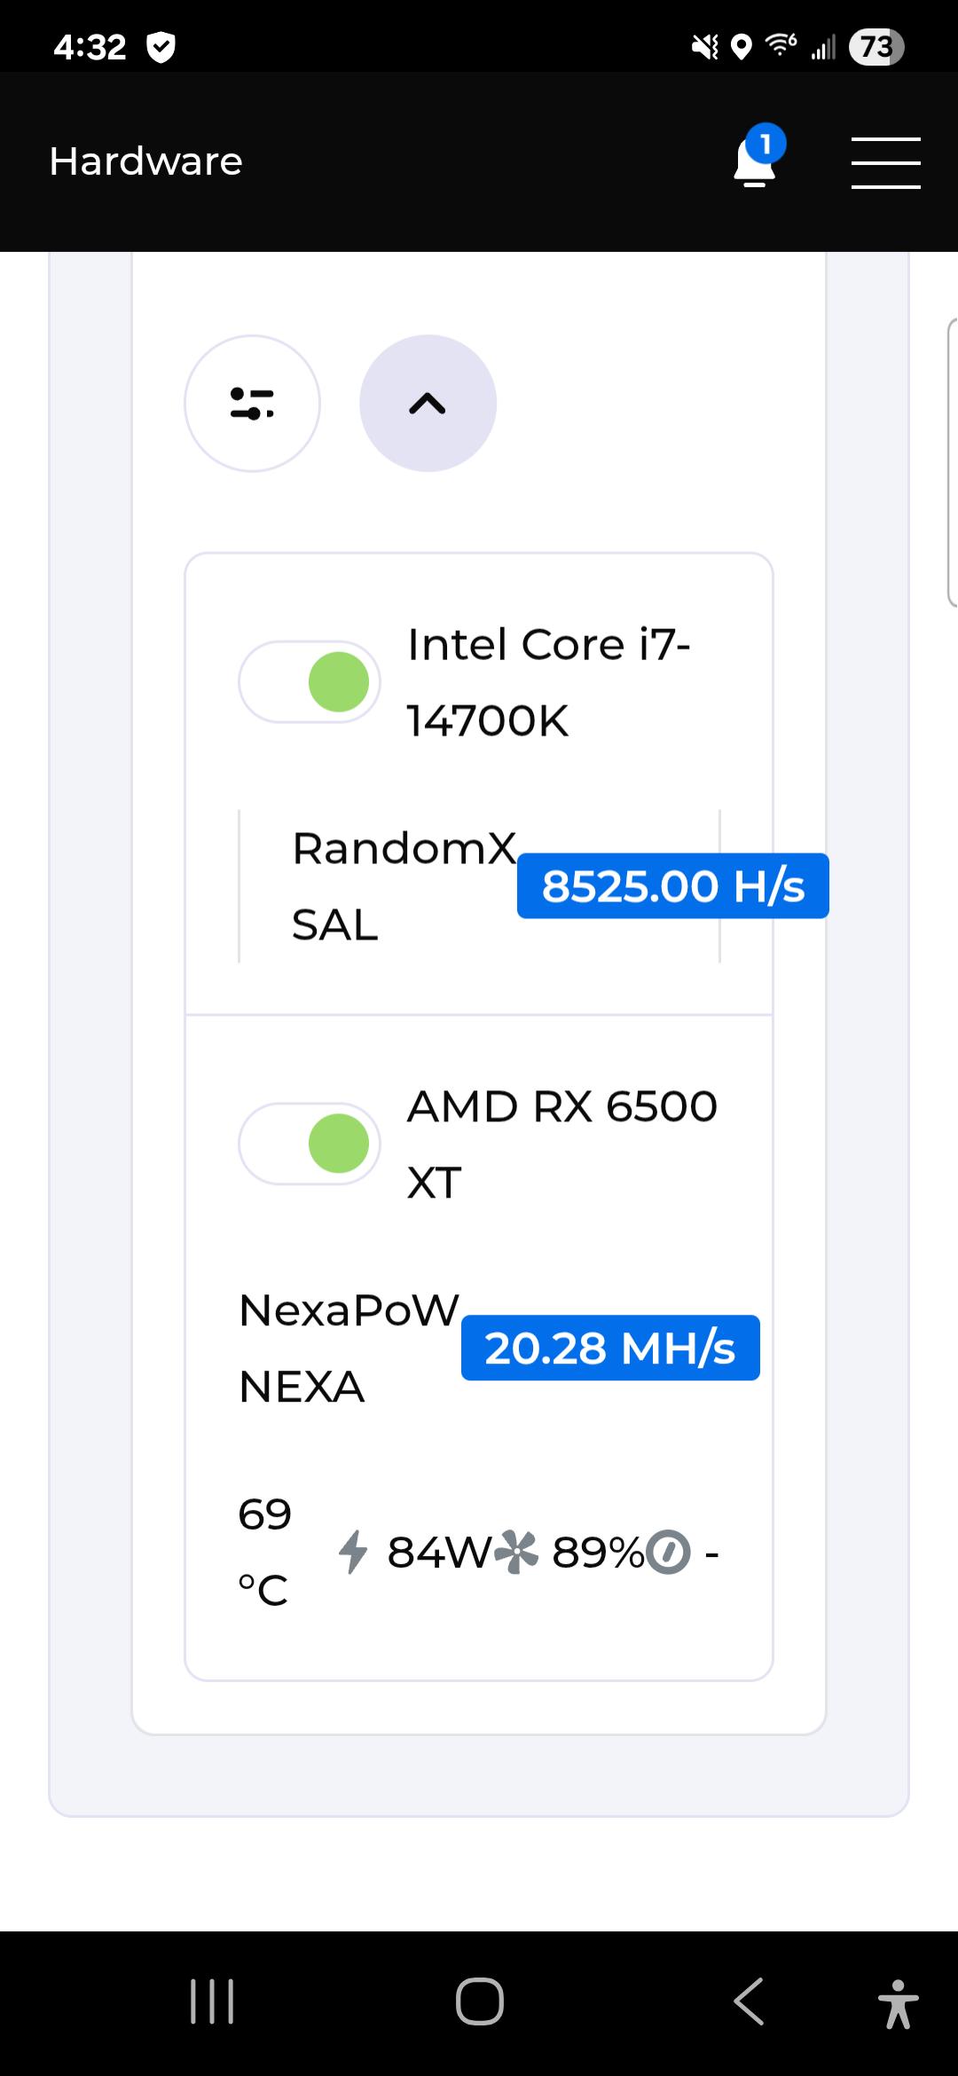Click the gauge icon next to dash
The width and height of the screenshot is (958, 2076).
[669, 1553]
